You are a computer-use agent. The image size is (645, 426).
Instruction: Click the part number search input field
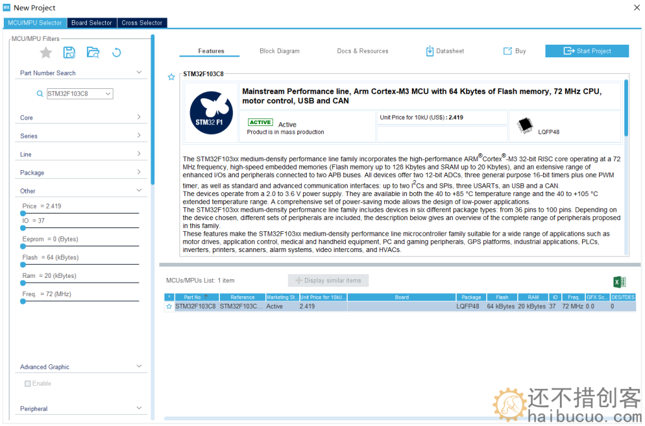coord(76,94)
